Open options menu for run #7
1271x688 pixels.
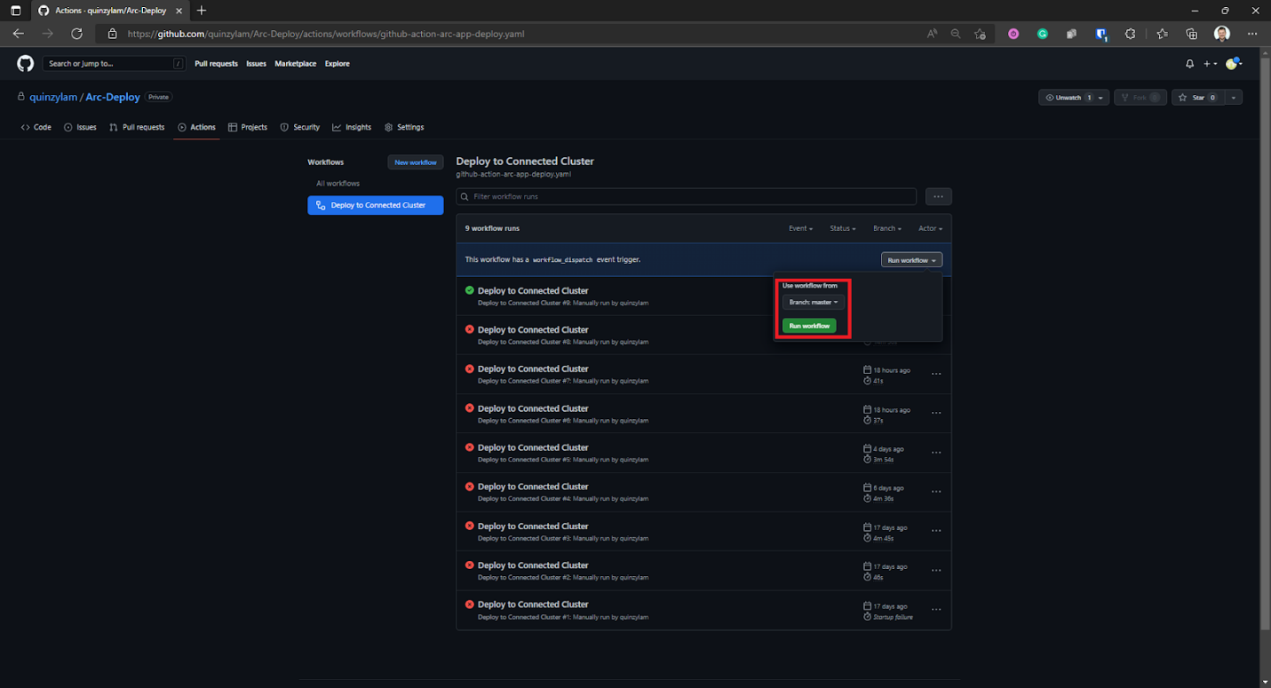coord(936,375)
